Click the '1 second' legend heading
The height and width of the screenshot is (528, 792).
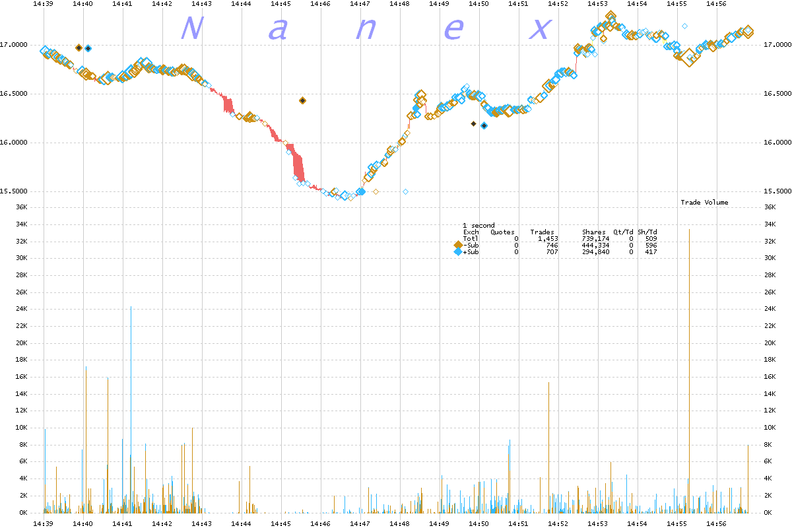pyautogui.click(x=478, y=226)
